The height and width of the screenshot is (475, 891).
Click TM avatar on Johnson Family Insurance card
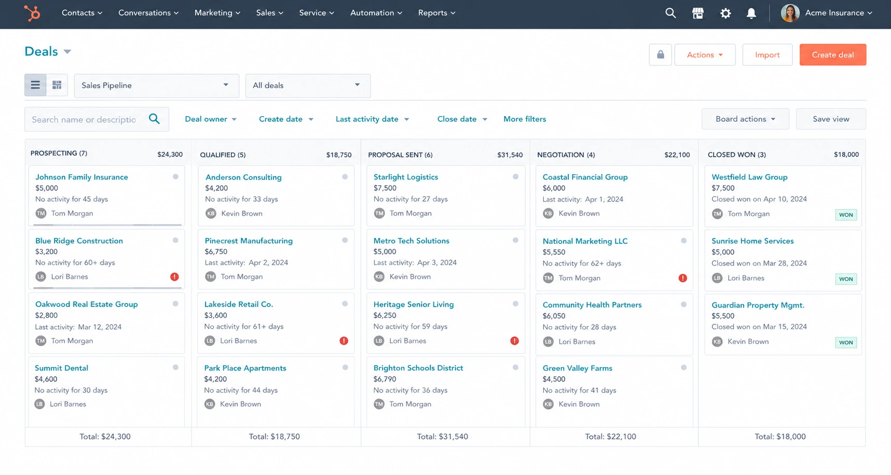(41, 213)
